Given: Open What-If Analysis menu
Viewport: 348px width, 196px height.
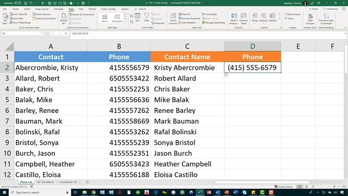Looking at the screenshot, I should [234, 19].
